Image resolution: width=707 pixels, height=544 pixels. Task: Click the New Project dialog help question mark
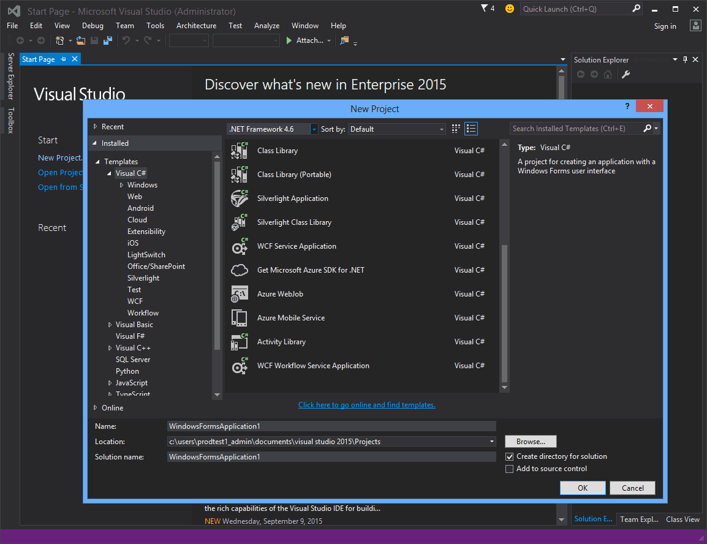[x=627, y=106]
